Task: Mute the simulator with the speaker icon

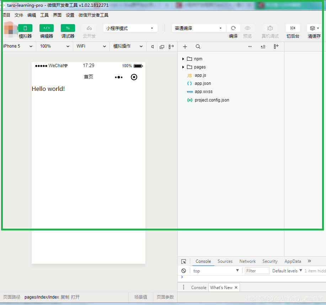Action: (153, 47)
